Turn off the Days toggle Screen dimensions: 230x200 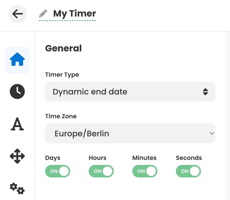pyautogui.click(x=58, y=171)
